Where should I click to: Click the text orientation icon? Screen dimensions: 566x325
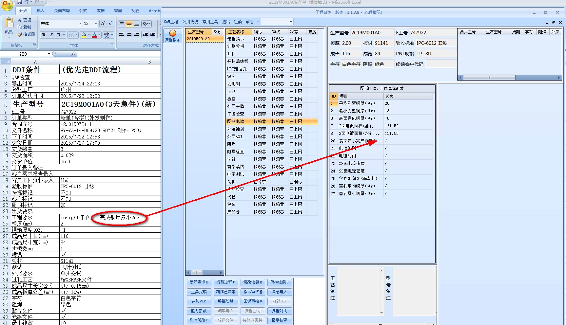pos(145,24)
